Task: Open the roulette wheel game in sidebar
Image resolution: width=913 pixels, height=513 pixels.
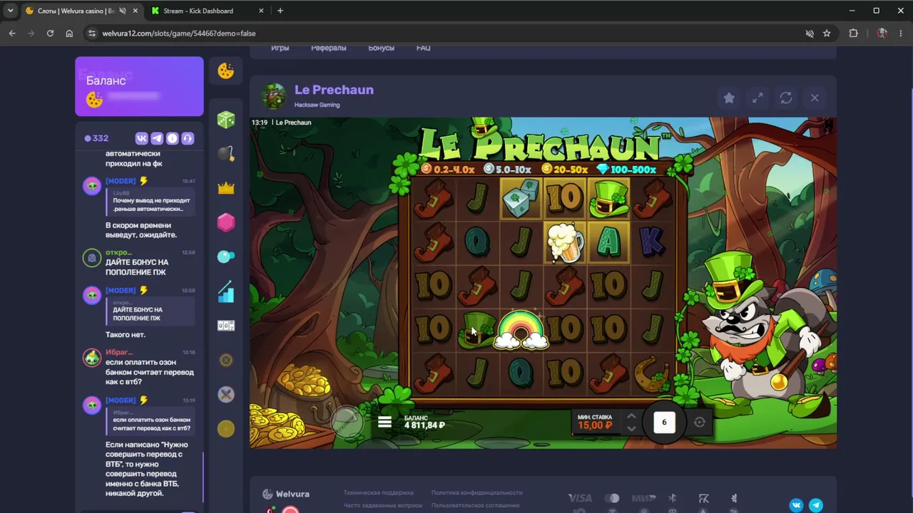Action: pos(226,360)
